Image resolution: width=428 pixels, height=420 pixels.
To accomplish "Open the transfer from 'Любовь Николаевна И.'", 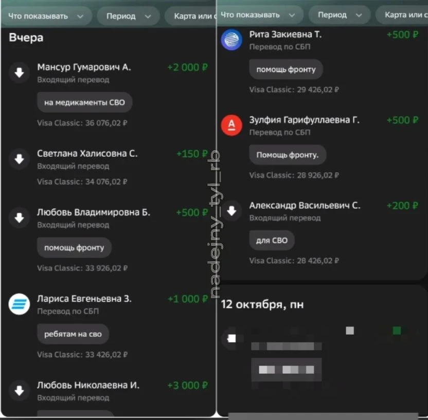I will (88, 385).
